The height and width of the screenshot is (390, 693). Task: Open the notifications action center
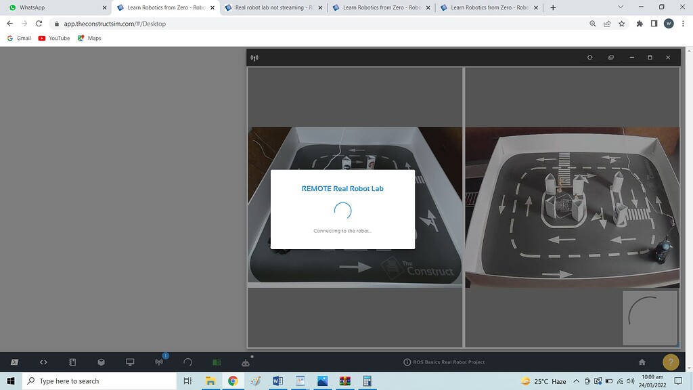pos(678,381)
